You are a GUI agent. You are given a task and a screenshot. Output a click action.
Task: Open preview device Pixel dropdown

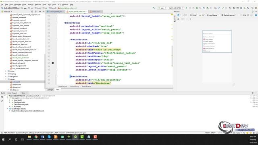[193, 15]
